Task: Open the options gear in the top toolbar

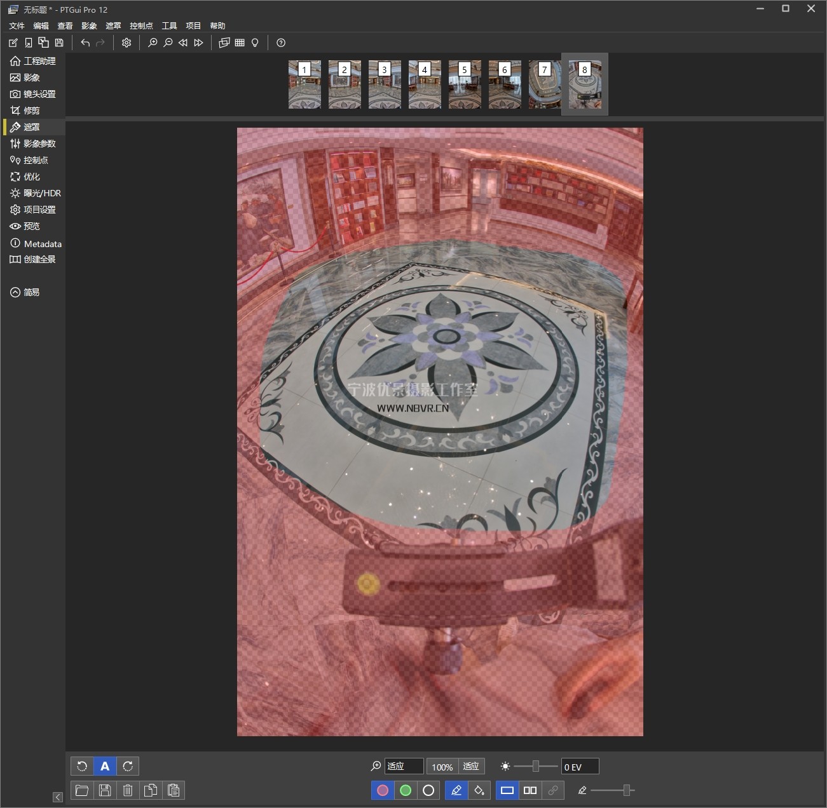Action: pyautogui.click(x=126, y=43)
